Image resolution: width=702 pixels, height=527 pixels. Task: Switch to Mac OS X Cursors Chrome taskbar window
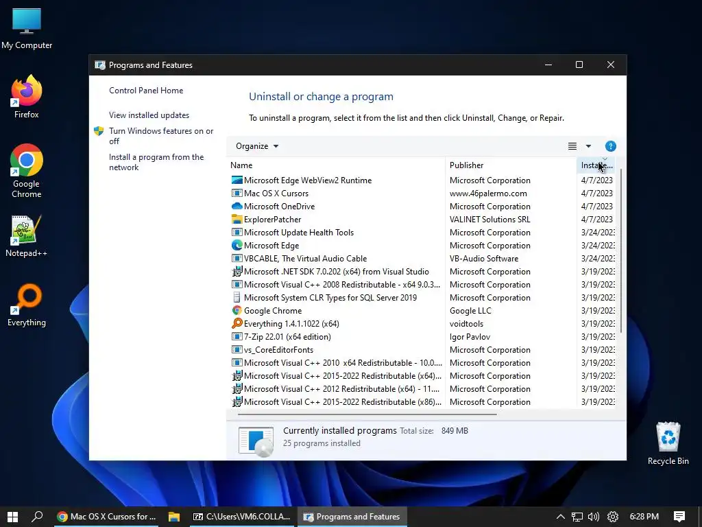107,517
